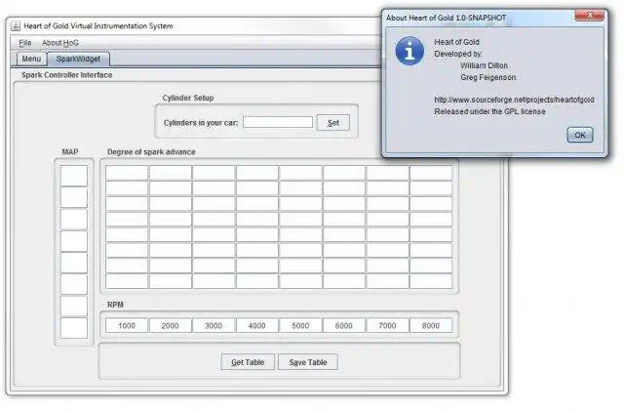The height and width of the screenshot is (411, 624).
Task: Click the blue information icon in About dialog
Action: pyautogui.click(x=409, y=51)
